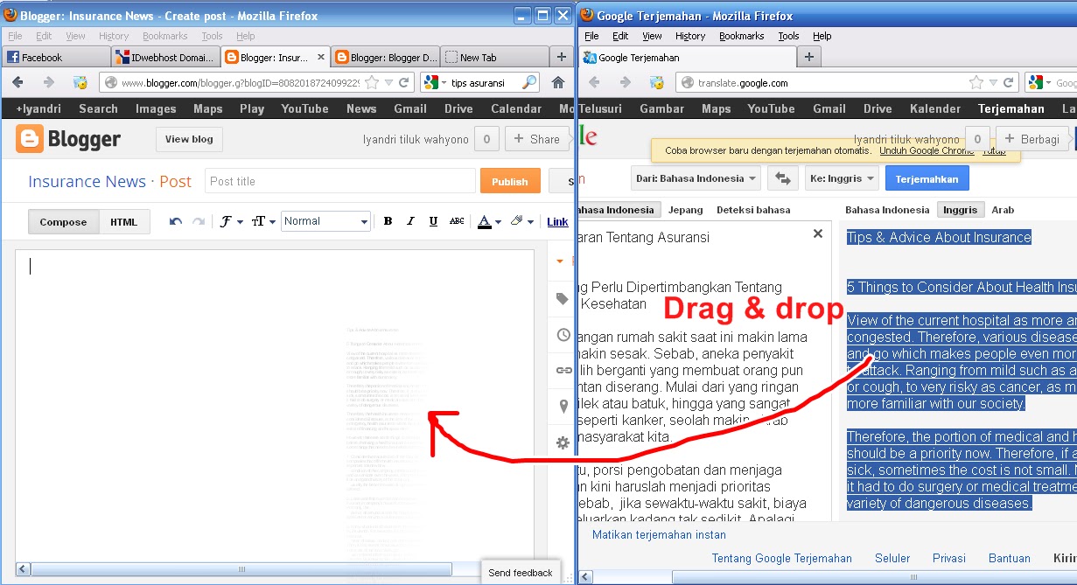The height and width of the screenshot is (585, 1077).
Task: Bookmark page star in Blogger Firefox window
Action: [x=373, y=82]
